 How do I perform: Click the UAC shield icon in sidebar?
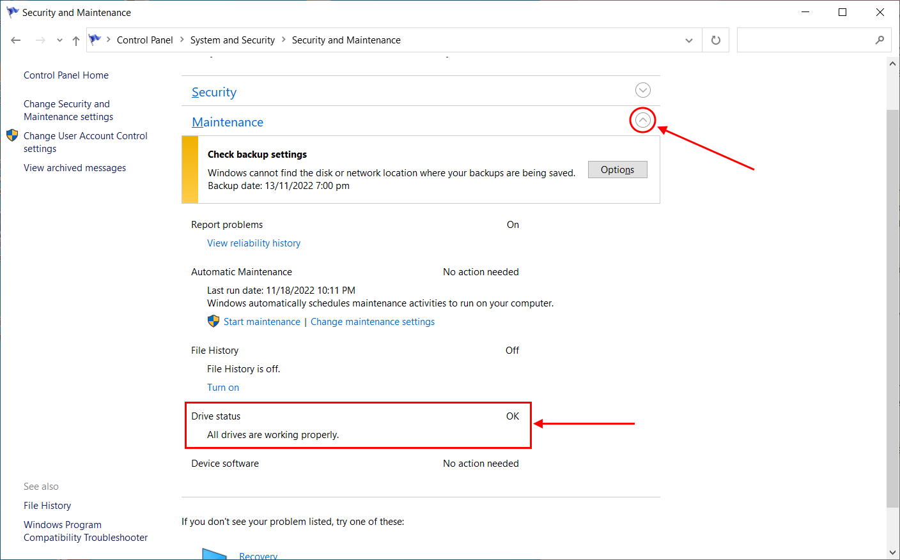[12, 135]
